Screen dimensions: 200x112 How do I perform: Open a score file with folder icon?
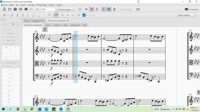[10, 9]
